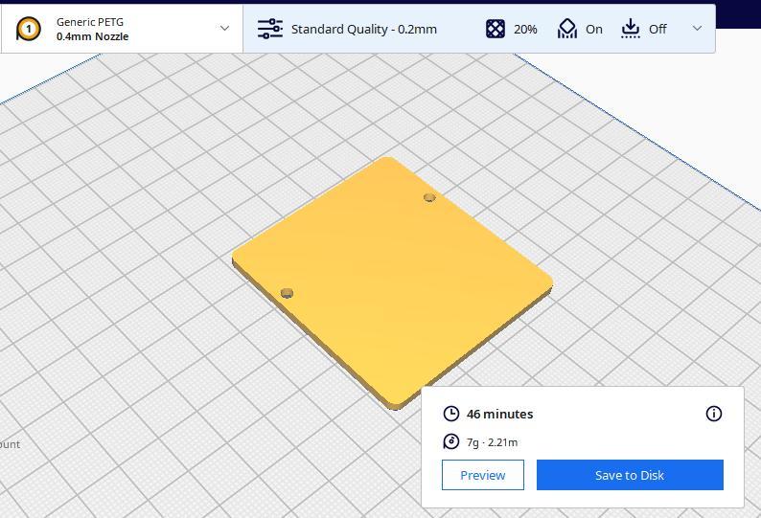
Task: Select Standard Quality - 0.2mm profile text
Action: pyautogui.click(x=364, y=29)
